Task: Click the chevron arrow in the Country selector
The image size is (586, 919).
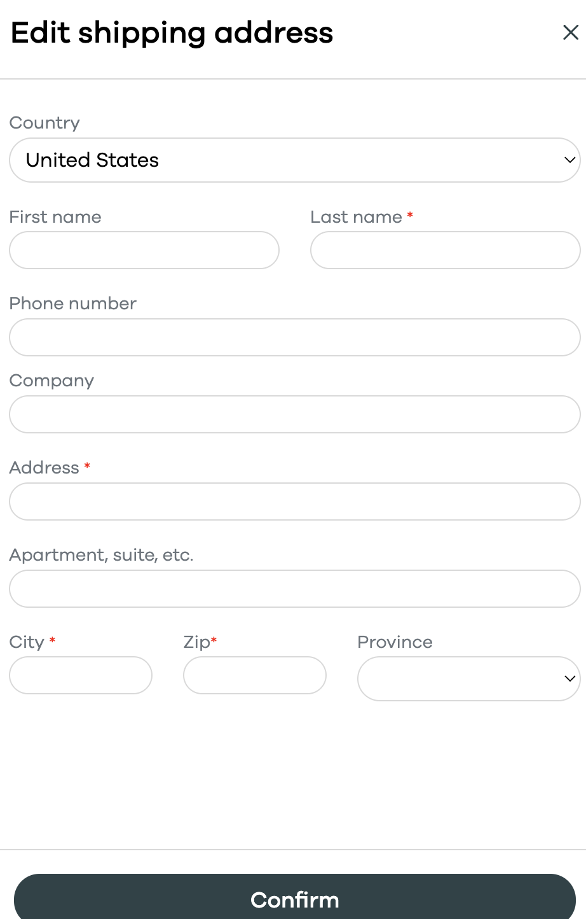Action: point(569,160)
